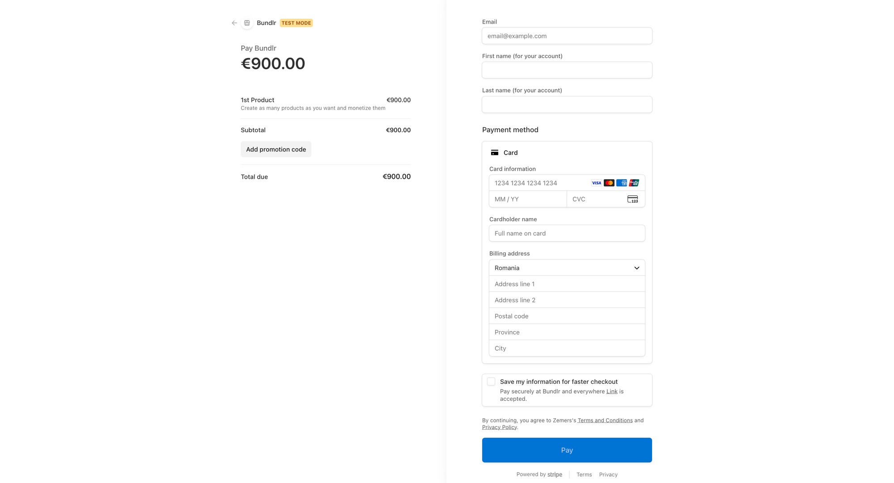Focus the Email input field
Image resolution: width=894 pixels, height=483 pixels.
click(567, 36)
